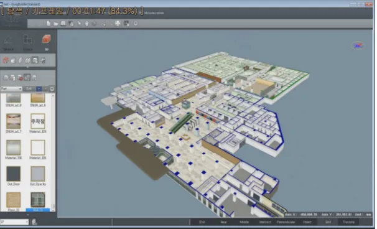Toggle Middle snap option

pyautogui.click(x=244, y=222)
